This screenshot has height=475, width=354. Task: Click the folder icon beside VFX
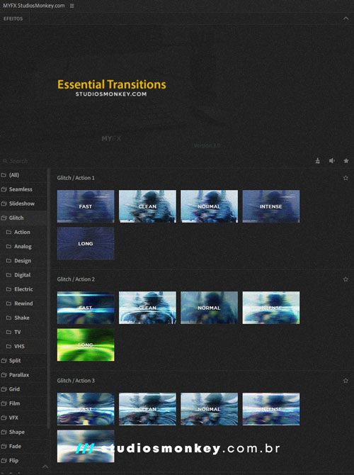4,418
